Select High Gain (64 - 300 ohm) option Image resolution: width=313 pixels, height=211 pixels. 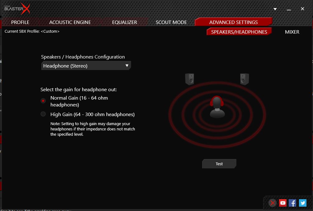pyautogui.click(x=43, y=114)
